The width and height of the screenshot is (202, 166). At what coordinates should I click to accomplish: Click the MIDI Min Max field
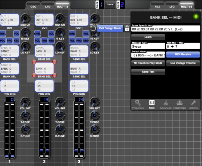tap(183, 46)
